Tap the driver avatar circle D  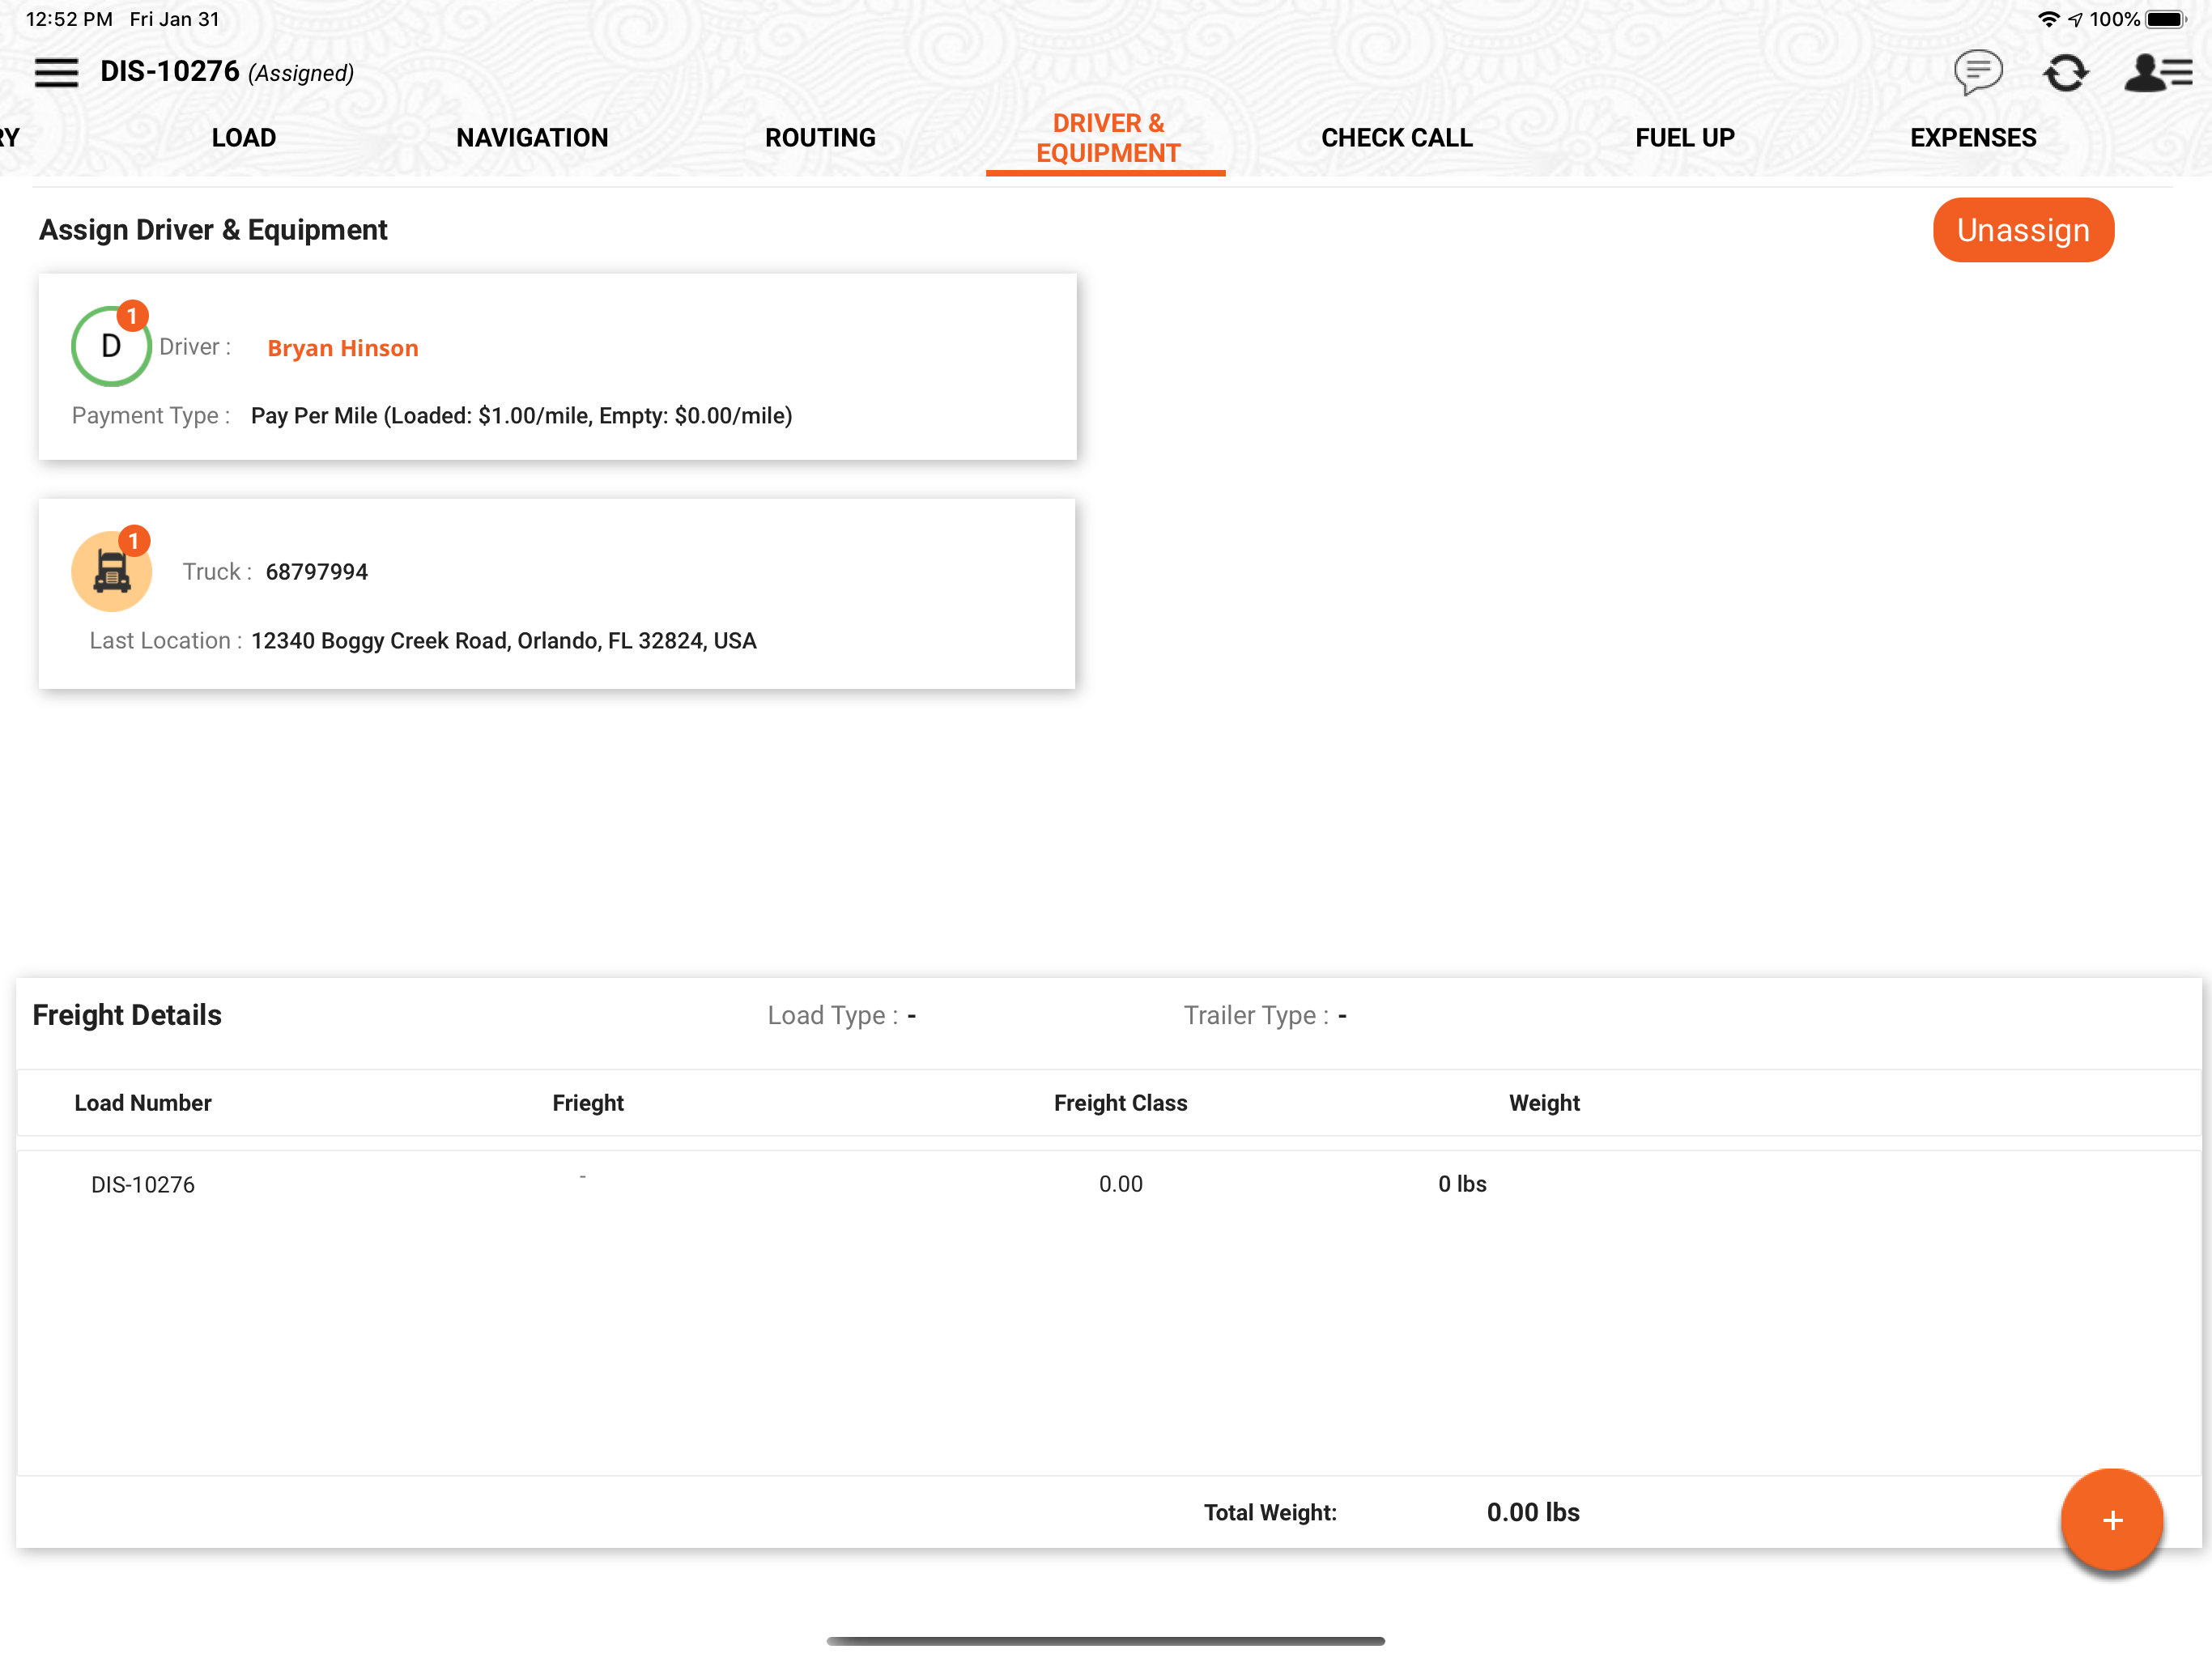(x=111, y=346)
